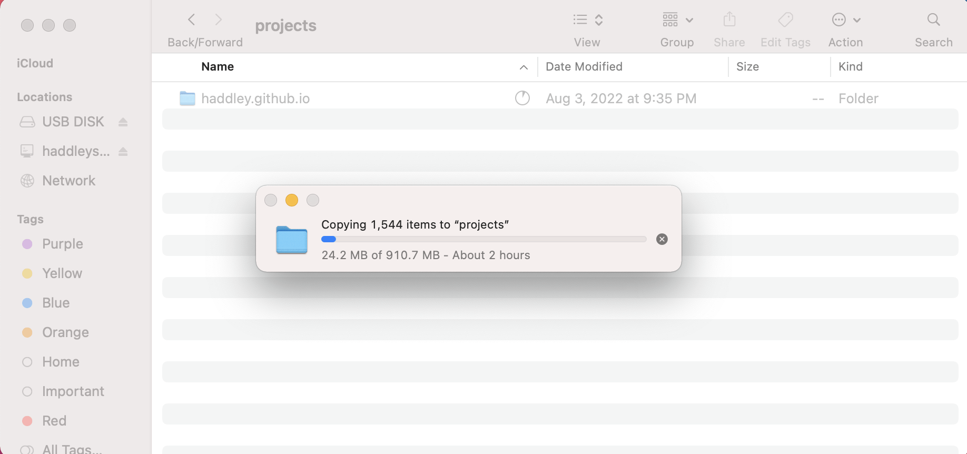Eject the USB DISK volume
967x454 pixels.
[123, 122]
